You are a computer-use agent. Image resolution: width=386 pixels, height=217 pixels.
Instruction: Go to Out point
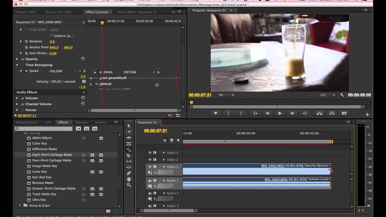(305, 113)
